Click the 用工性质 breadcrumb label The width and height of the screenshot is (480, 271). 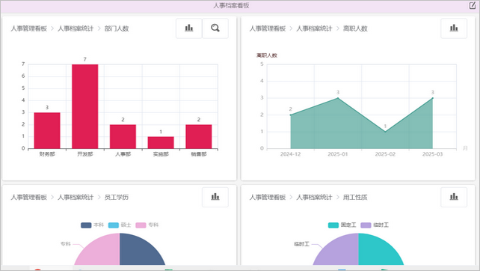355,197
